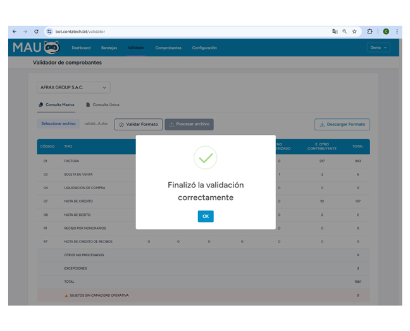Screen dimensions: 410x331
Task: Click the browser back arrow
Action: pos(15,31)
